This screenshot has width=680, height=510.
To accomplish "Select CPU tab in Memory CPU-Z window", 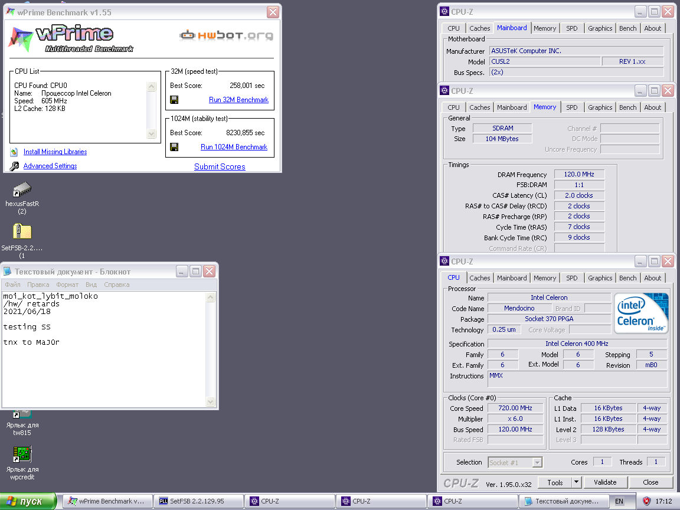I will (453, 107).
